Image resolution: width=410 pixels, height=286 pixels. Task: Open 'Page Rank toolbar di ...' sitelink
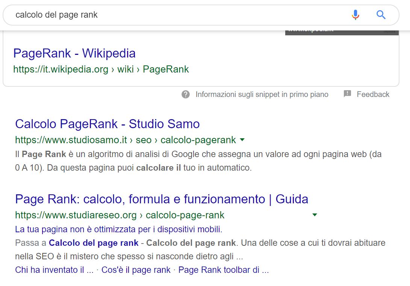point(224,270)
